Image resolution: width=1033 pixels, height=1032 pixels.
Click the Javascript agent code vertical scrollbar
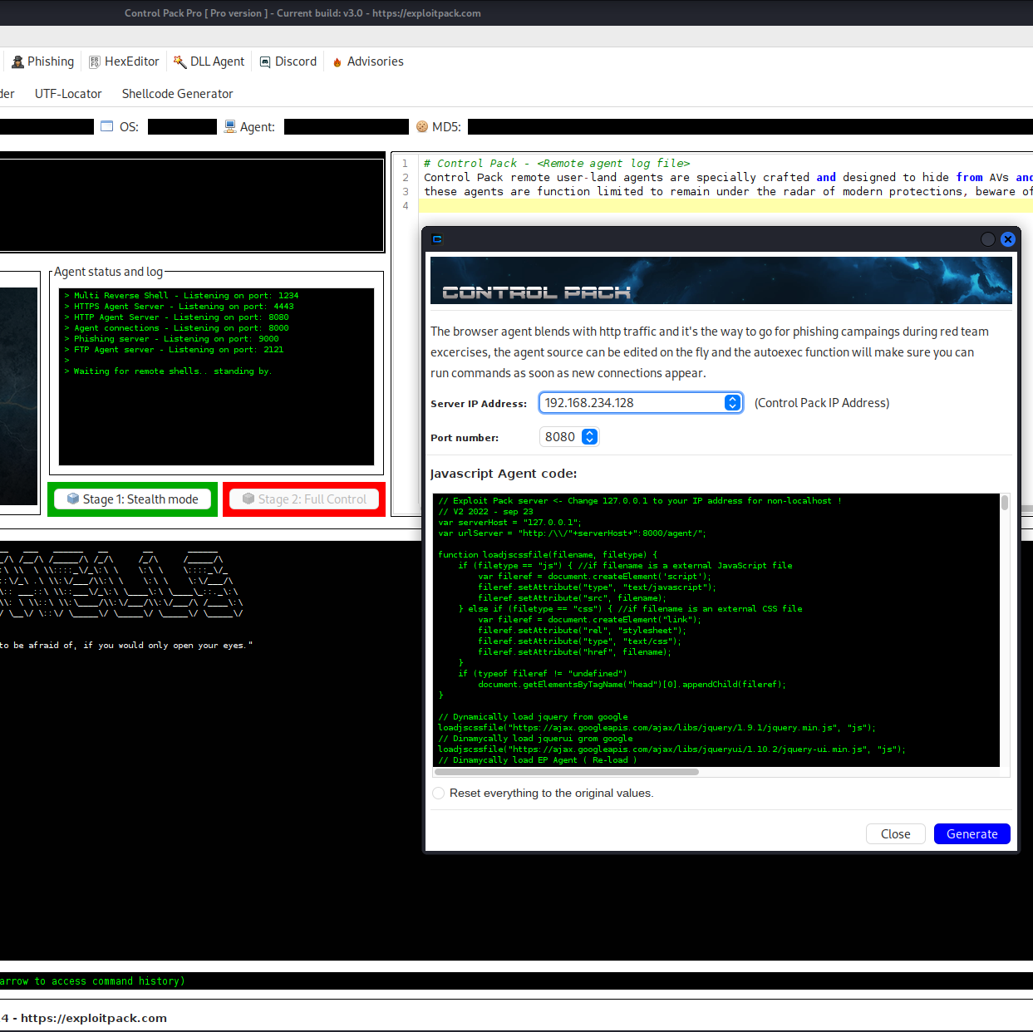(x=1005, y=503)
